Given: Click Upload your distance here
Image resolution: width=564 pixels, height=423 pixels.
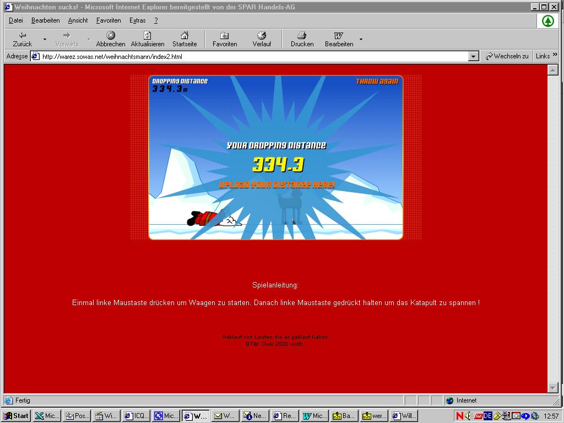Looking at the screenshot, I should [276, 185].
